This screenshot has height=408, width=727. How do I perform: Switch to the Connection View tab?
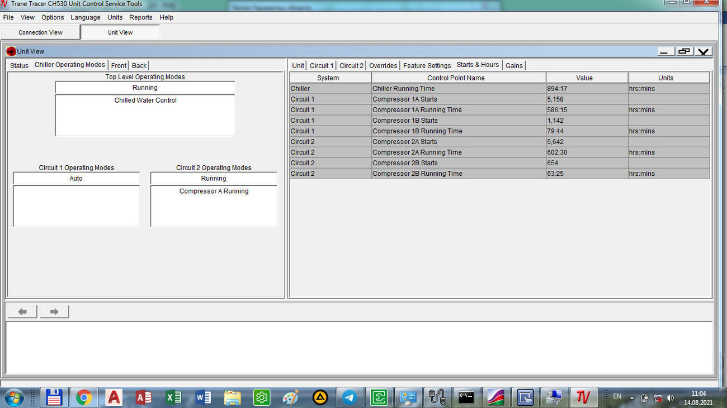coord(40,32)
